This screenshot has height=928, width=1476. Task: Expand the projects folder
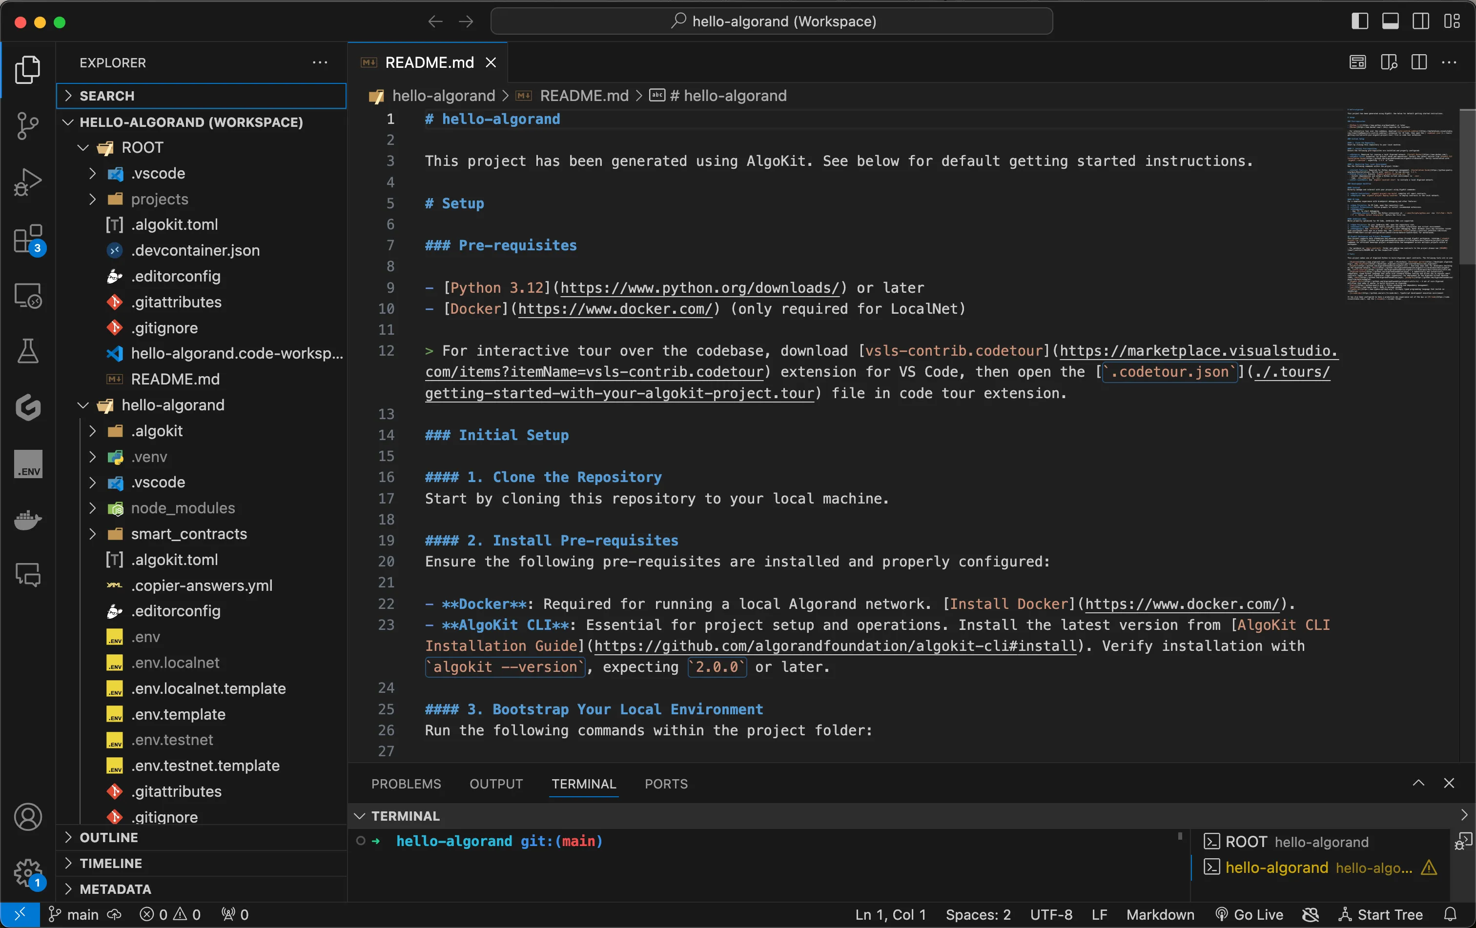click(x=201, y=199)
